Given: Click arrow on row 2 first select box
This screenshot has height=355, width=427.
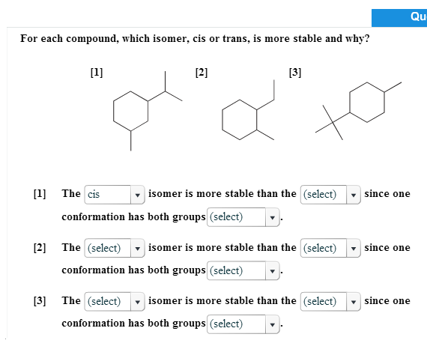Looking at the screenshot, I should coord(138,249).
